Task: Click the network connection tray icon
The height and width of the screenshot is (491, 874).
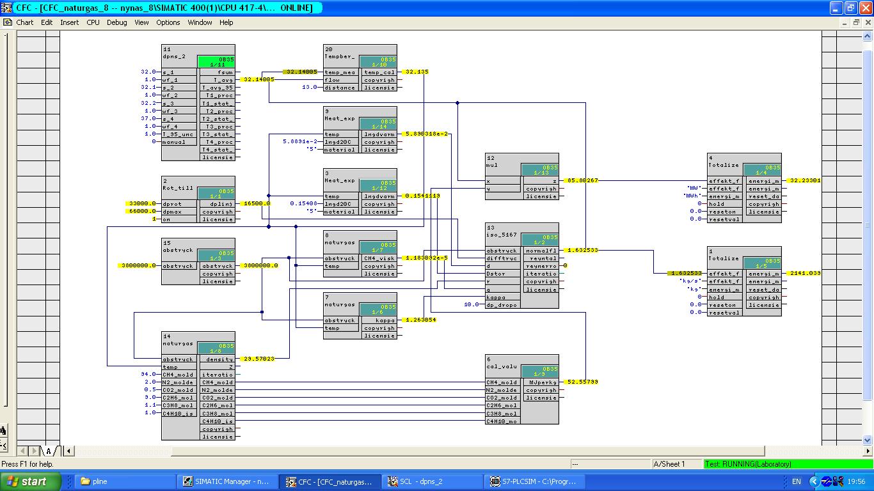Action: 838,481
